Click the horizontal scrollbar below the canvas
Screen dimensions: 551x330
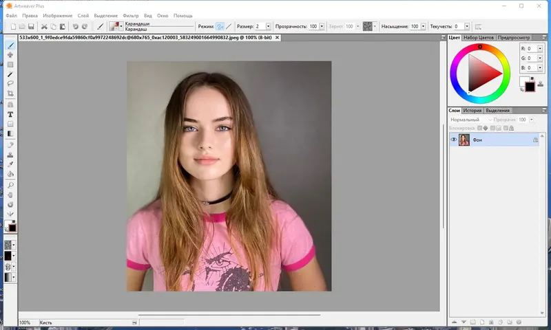[229, 315]
